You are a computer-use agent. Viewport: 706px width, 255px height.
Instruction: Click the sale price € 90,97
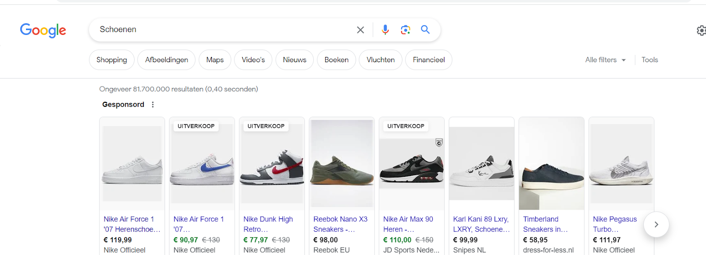186,240
